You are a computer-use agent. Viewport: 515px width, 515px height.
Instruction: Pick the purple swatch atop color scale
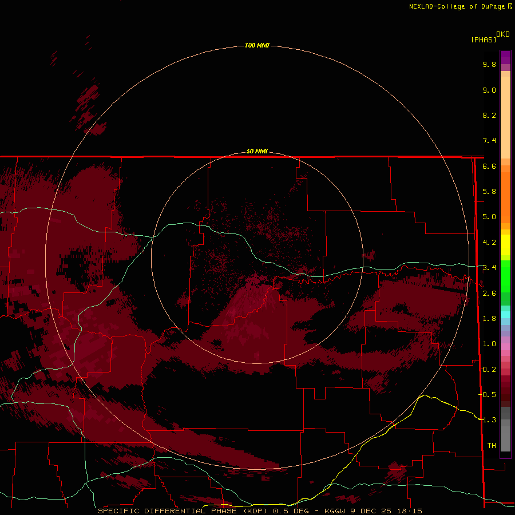click(x=505, y=57)
